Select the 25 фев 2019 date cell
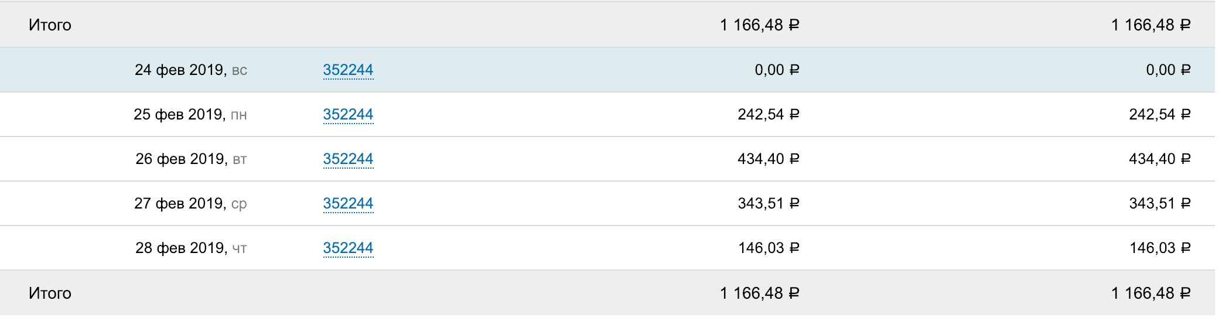Image resolution: width=1222 pixels, height=321 pixels. (190, 115)
